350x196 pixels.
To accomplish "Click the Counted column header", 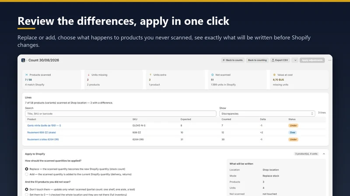I will click(226, 119).
